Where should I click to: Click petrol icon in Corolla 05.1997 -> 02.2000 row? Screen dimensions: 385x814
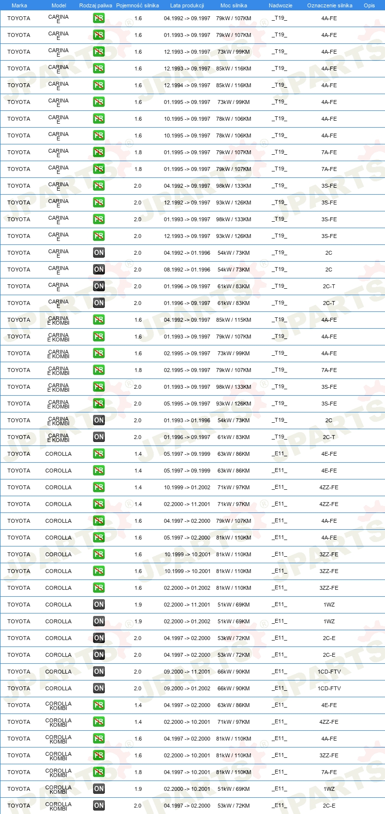point(99,538)
